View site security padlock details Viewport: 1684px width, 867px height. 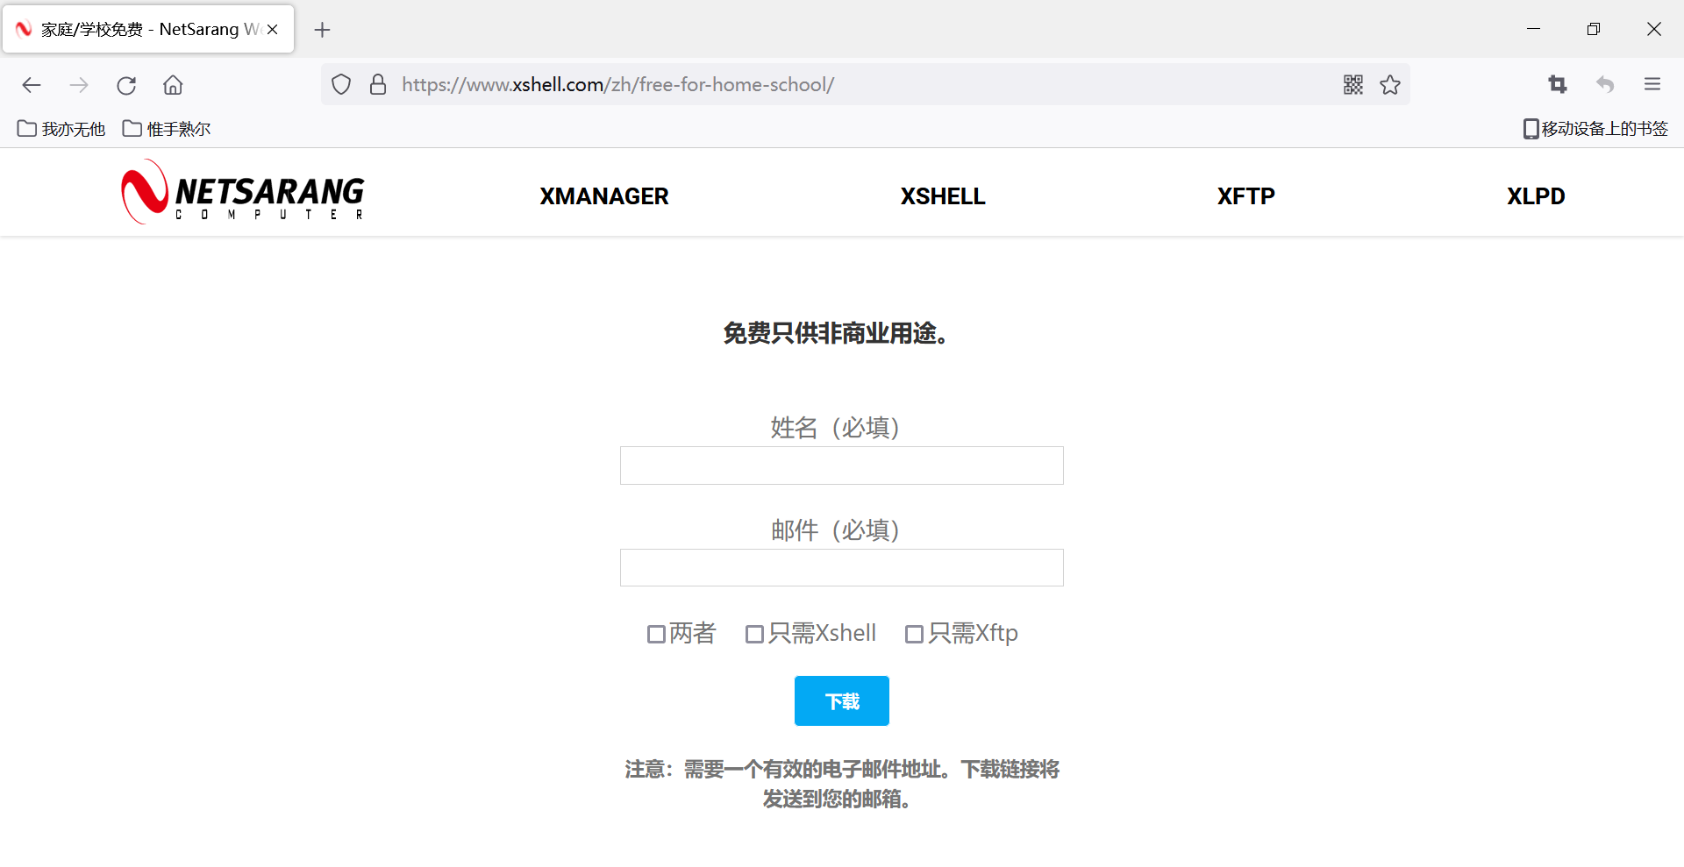pos(378,85)
